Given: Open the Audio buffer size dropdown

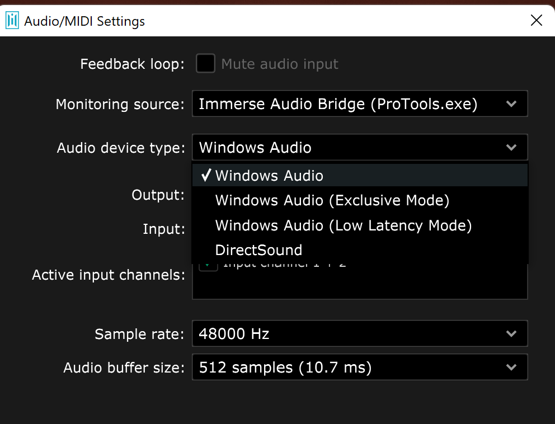Looking at the screenshot, I should (x=360, y=367).
